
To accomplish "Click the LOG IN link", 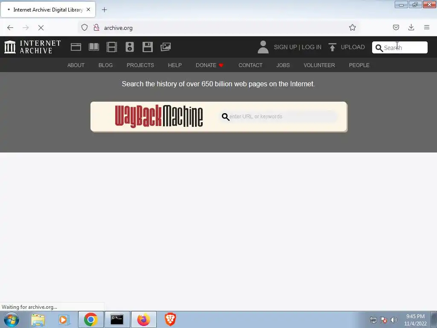I will click(311, 47).
